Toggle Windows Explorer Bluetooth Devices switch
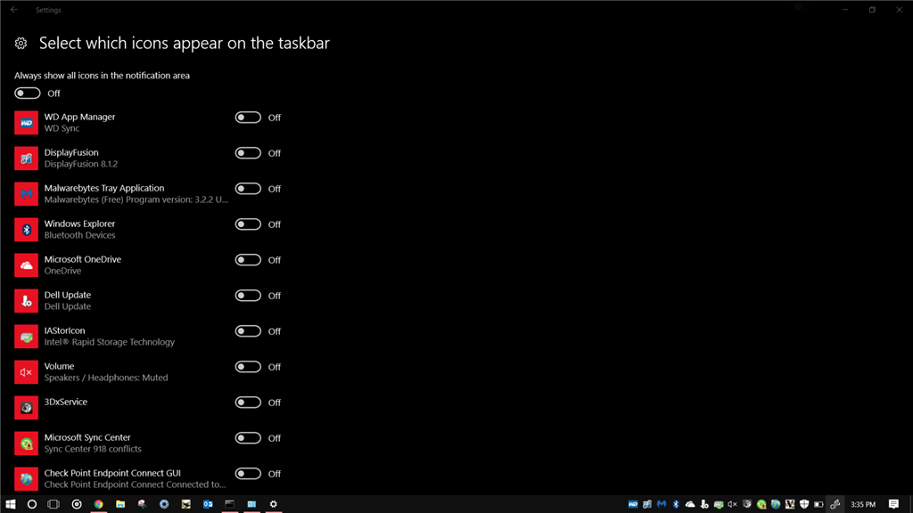Image resolution: width=913 pixels, height=513 pixels. [x=248, y=224]
